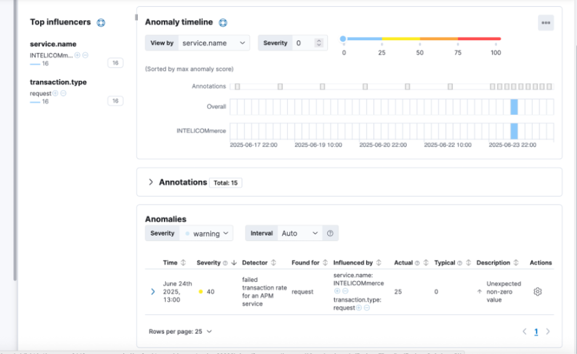The image size is (577, 354).
Task: Click 'June 24th 2025, 13:00' time cell
Action: click(x=177, y=292)
